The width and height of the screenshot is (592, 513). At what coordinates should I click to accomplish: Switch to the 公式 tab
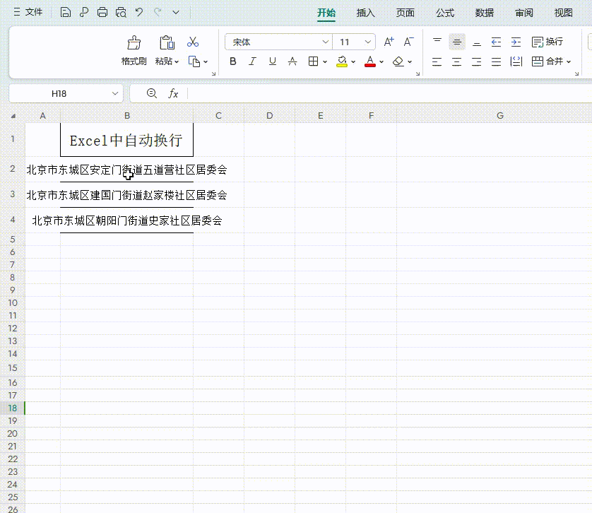pyautogui.click(x=445, y=13)
